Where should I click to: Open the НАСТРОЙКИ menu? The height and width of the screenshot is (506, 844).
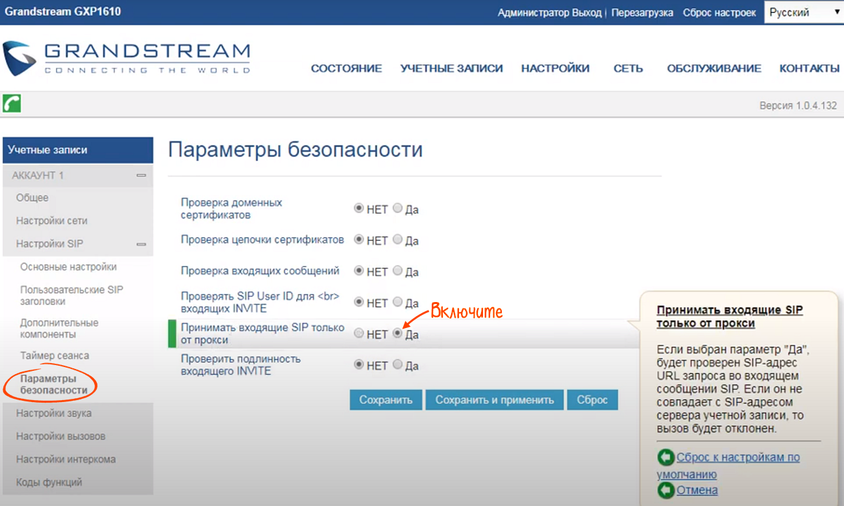point(555,68)
